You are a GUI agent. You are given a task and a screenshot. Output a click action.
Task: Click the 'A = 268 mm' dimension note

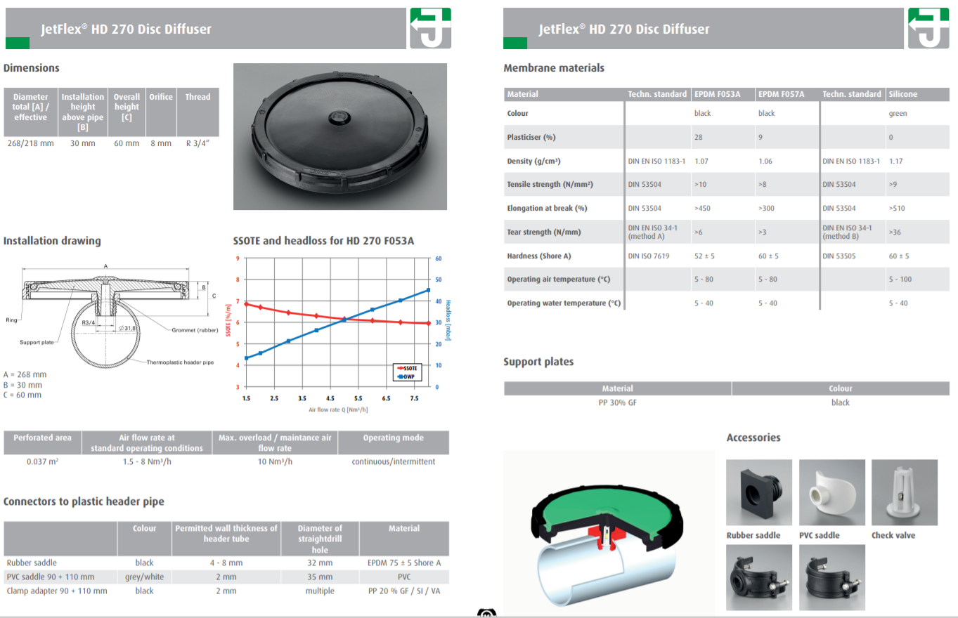25,375
